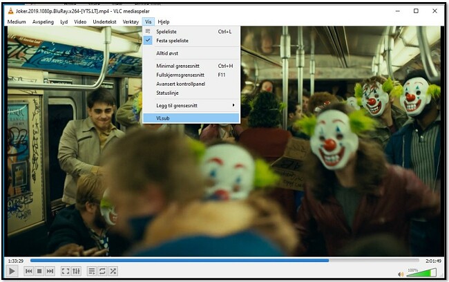Close the open Vis menu
This screenshot has height=282, width=449.
149,22
